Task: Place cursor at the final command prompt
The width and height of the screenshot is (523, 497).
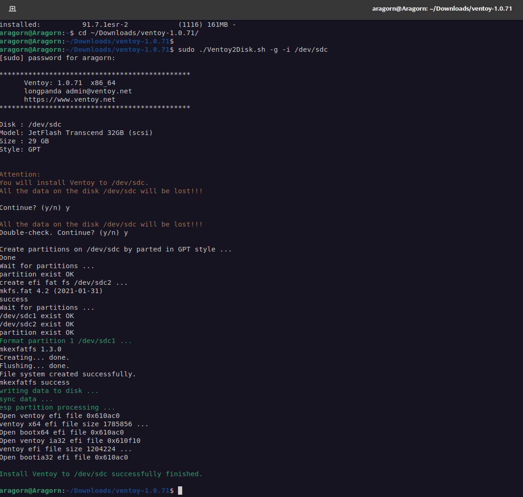Action: coord(180,491)
